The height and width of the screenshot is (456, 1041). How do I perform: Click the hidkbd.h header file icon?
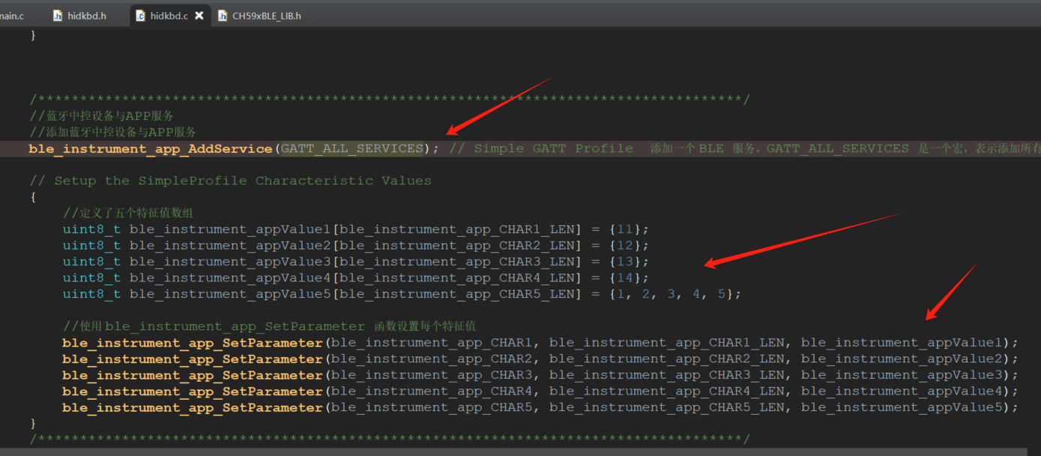[x=58, y=15]
